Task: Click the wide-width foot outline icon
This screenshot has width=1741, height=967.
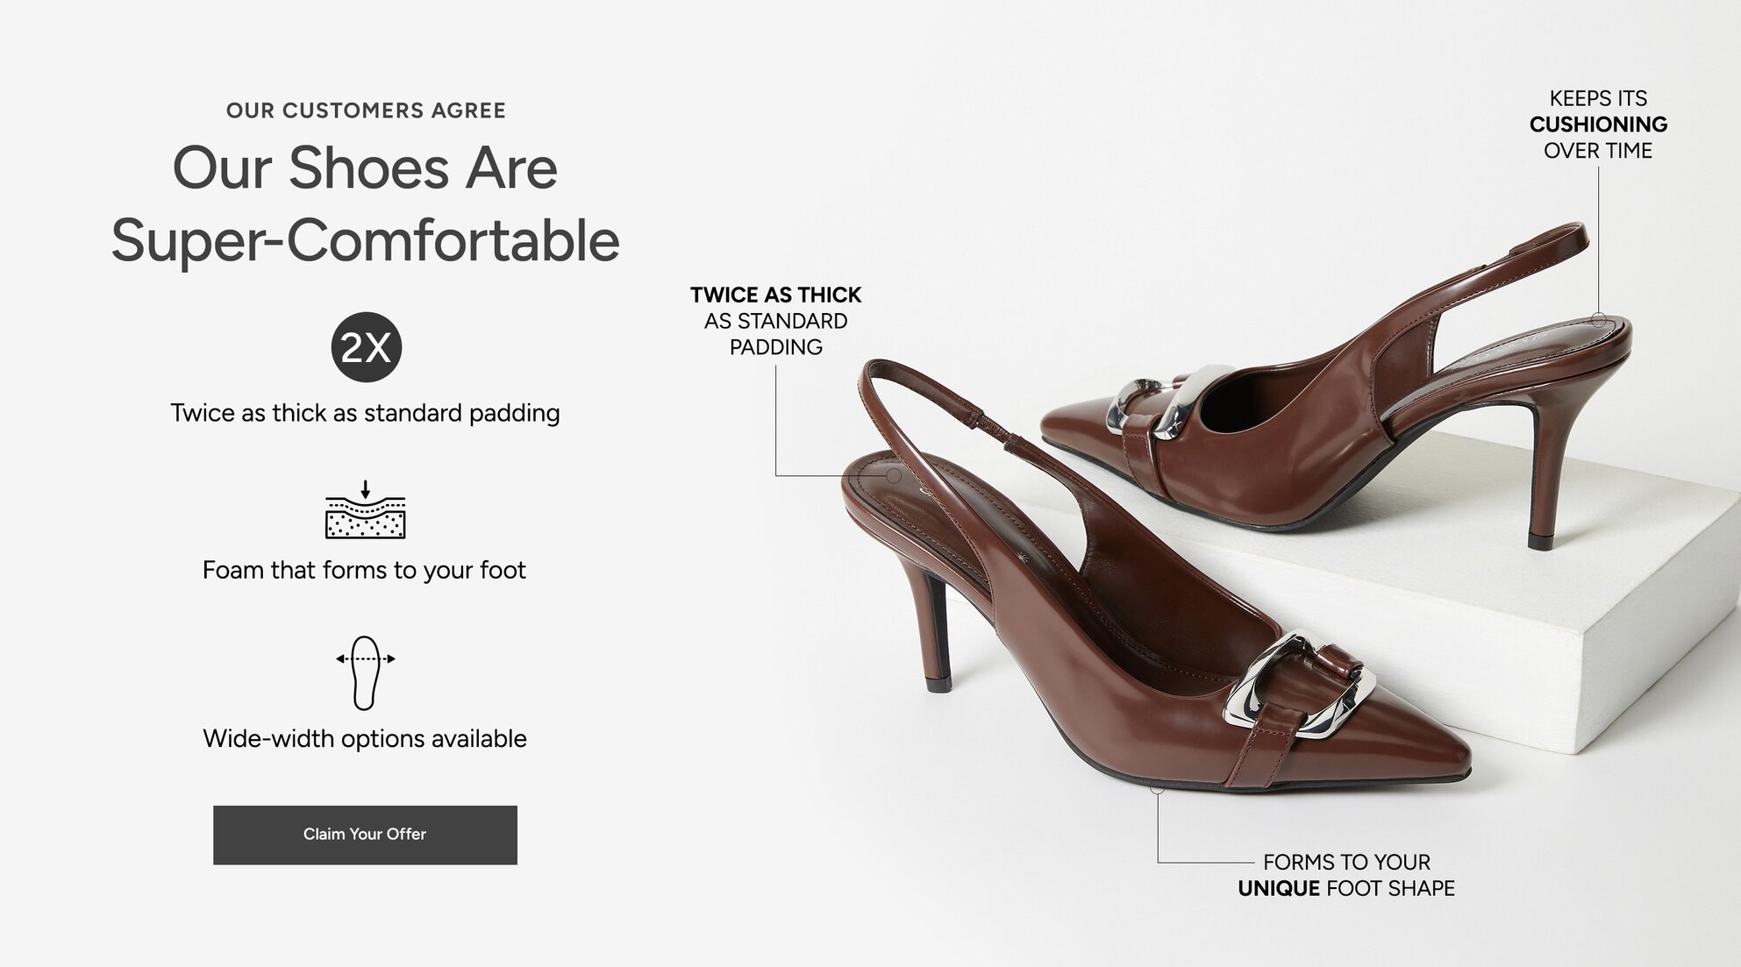Action: 366,672
